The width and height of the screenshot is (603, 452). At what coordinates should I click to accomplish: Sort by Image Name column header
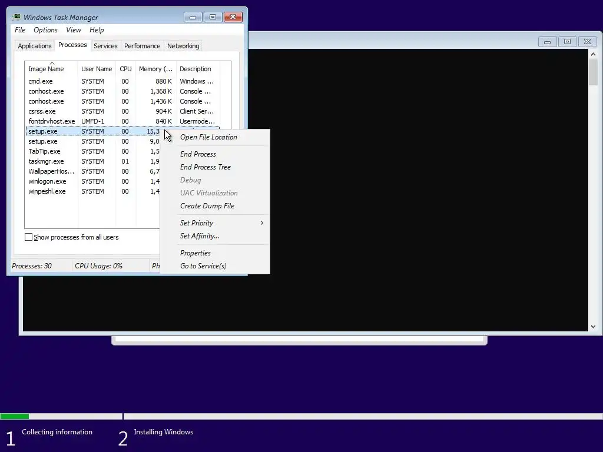pyautogui.click(x=51, y=69)
